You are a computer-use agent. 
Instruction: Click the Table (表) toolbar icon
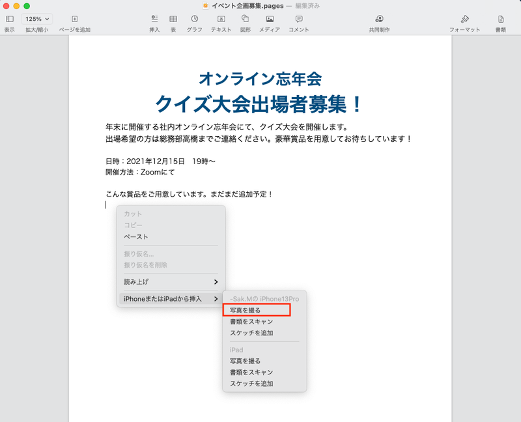173,20
